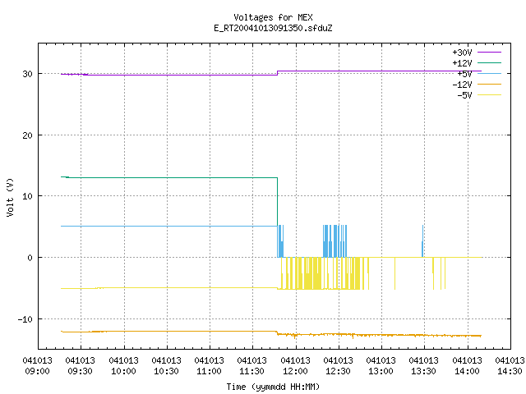Click the x-axis tick 041013 12:00
Viewport: 526px width, 394px height.
pyautogui.click(x=295, y=366)
